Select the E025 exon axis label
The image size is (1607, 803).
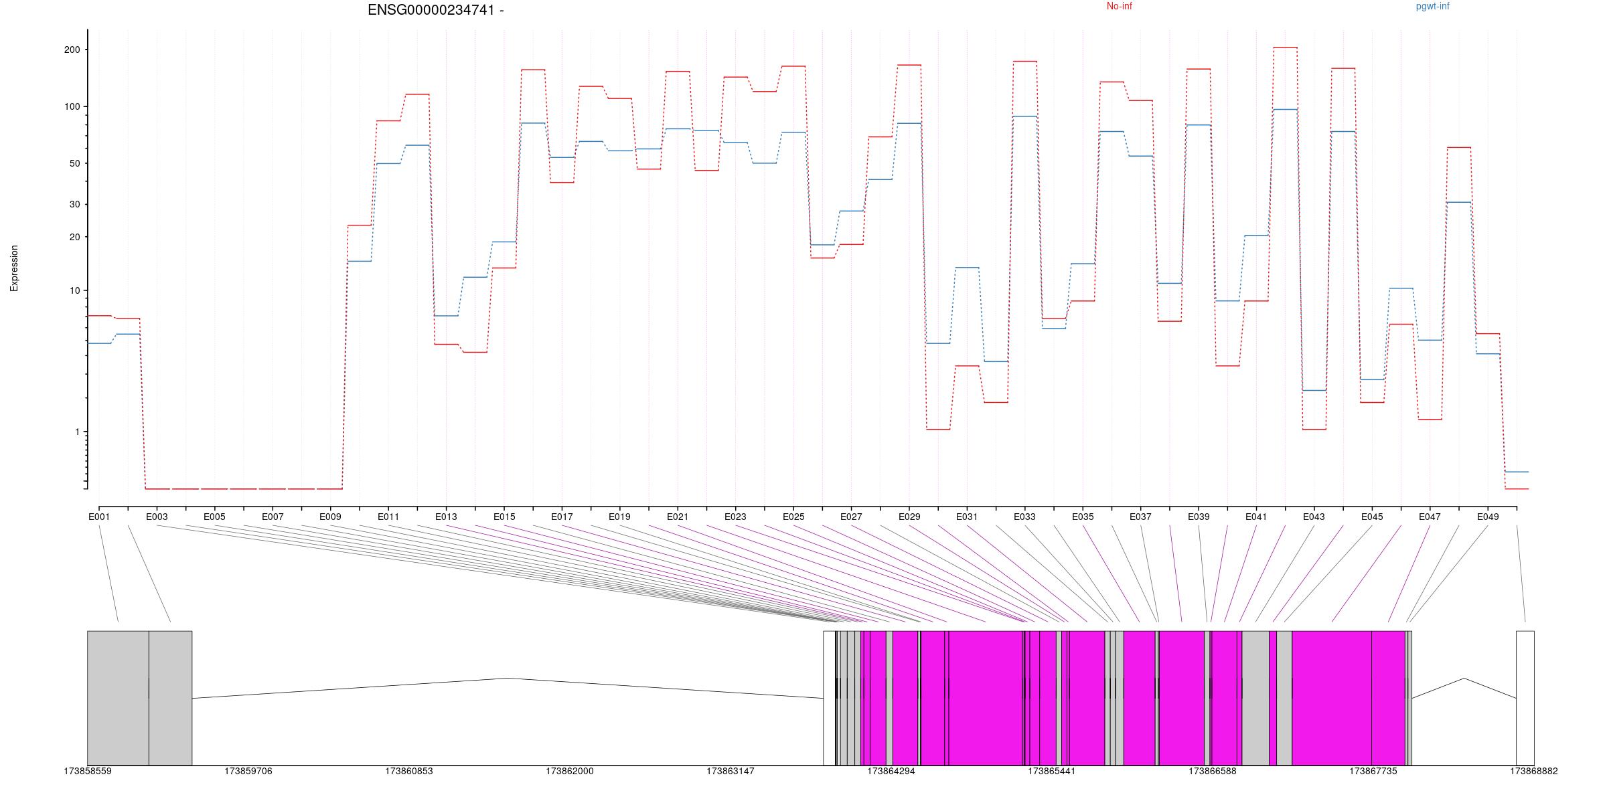793,517
